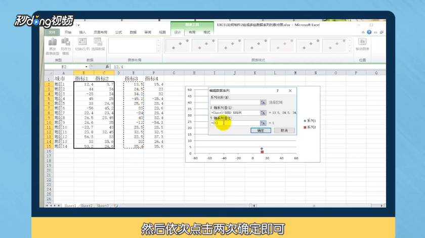
Task: Switch to the 插入 (Insert) ribbon tab
Action: pos(82,32)
